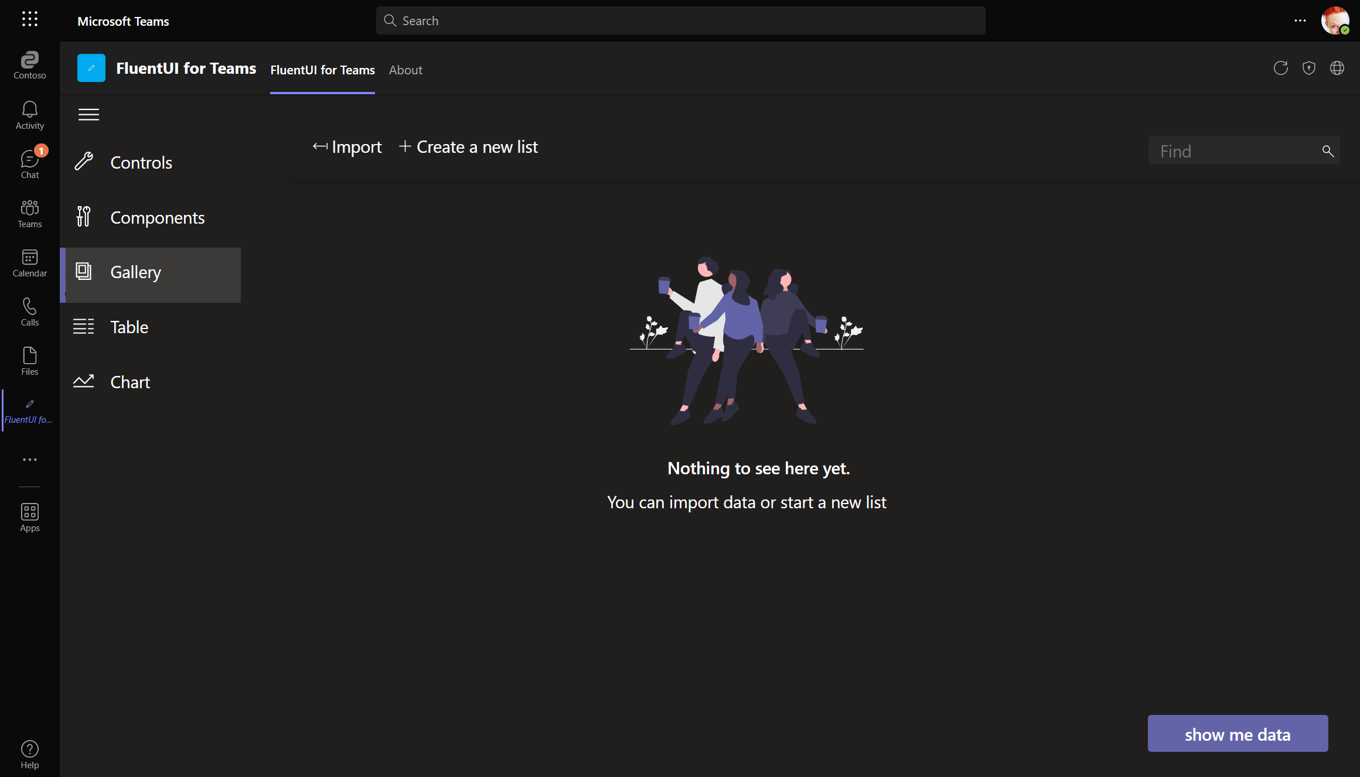The height and width of the screenshot is (777, 1360).
Task: Open the Calendar from sidebar
Action: [29, 262]
